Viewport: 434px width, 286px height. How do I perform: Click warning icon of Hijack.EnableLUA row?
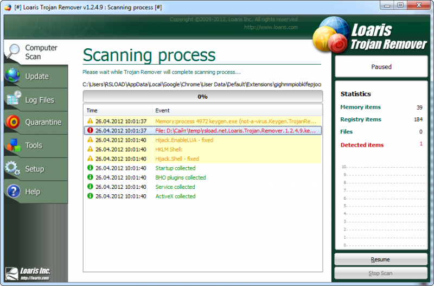[x=90, y=140]
